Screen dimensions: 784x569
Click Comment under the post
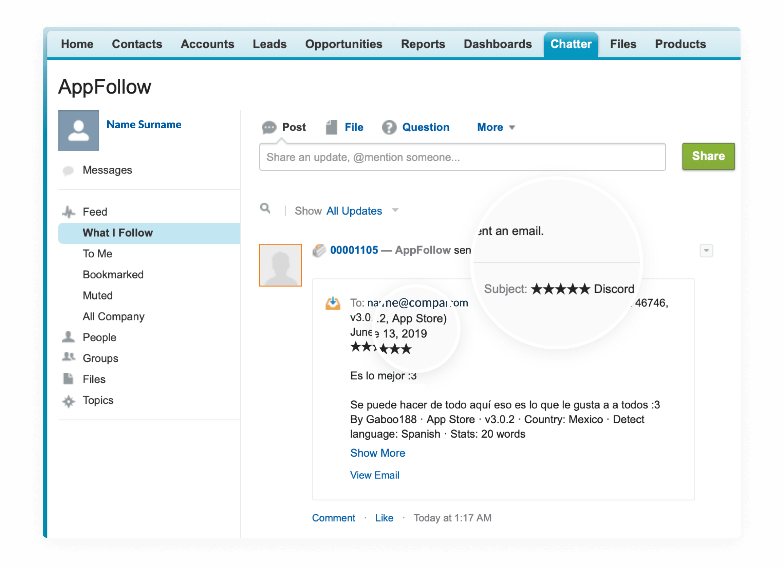(x=334, y=518)
